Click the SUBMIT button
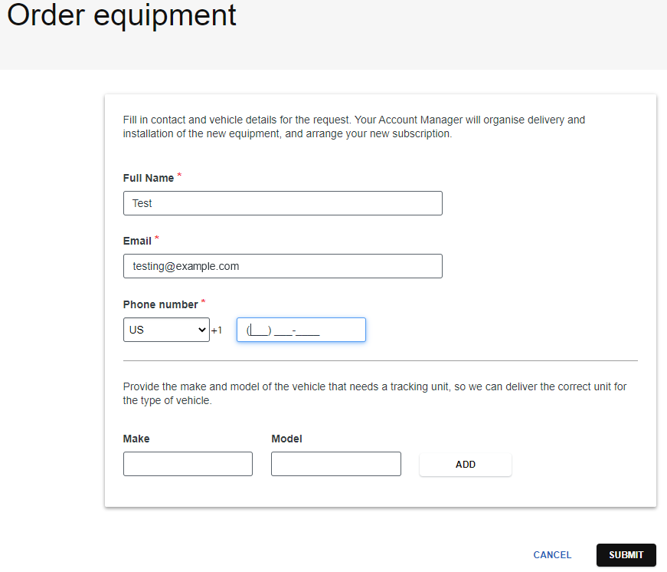Viewport: 667px width, 572px height. pyautogui.click(x=626, y=554)
